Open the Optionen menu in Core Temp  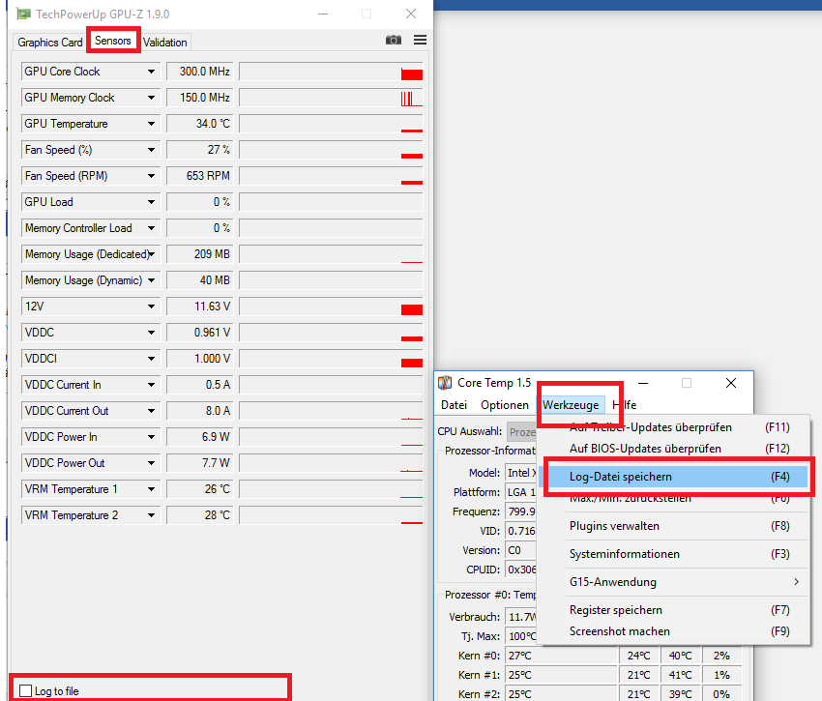pyautogui.click(x=504, y=405)
